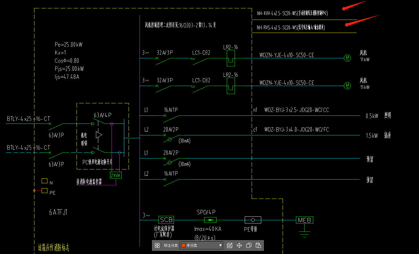Click the 'PC级双电源切换开关' label

click(x=97, y=162)
